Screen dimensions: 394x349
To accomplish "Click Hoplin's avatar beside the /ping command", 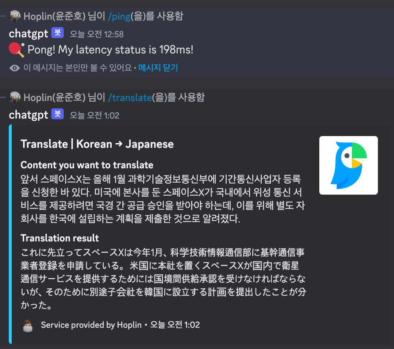I will 15,16.
